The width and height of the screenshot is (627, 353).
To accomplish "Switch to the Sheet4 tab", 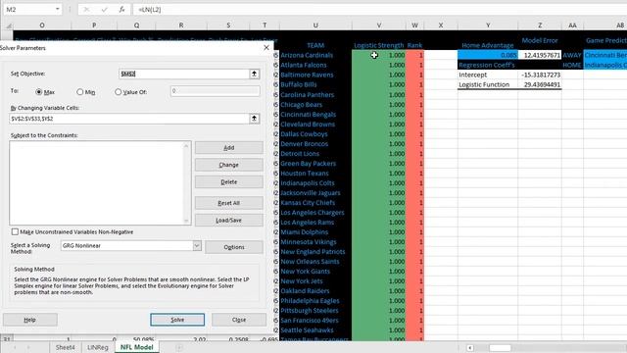I will (66, 347).
